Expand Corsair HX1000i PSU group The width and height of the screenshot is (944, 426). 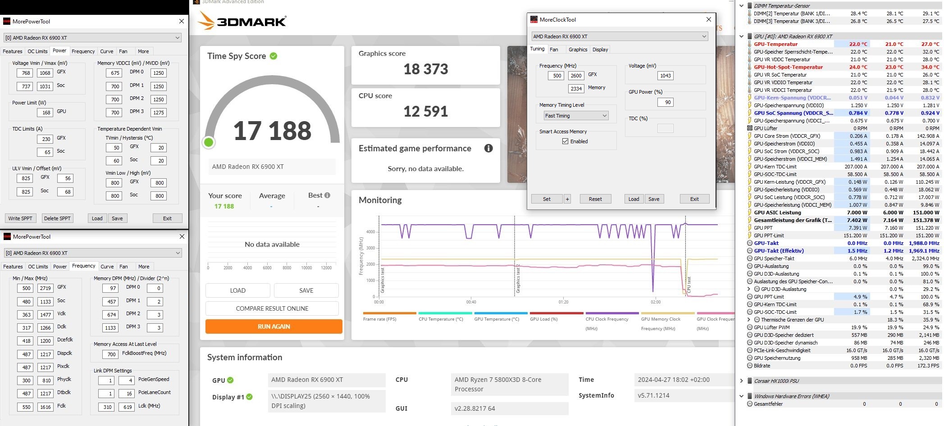click(742, 381)
